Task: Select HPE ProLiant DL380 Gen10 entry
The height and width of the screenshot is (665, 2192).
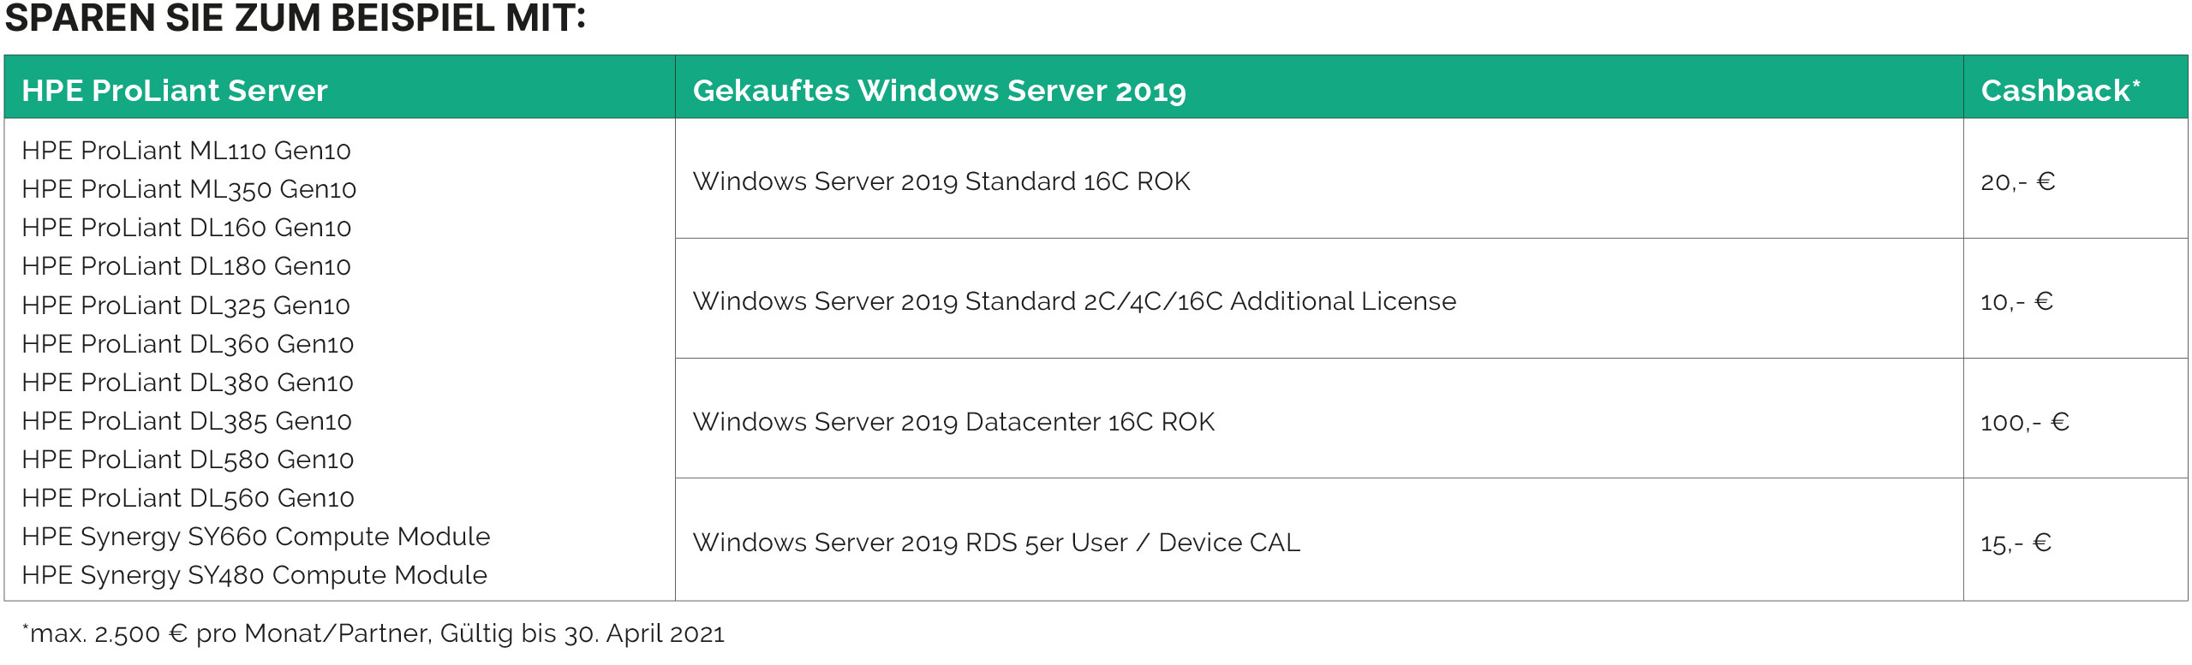Action: coord(188,383)
